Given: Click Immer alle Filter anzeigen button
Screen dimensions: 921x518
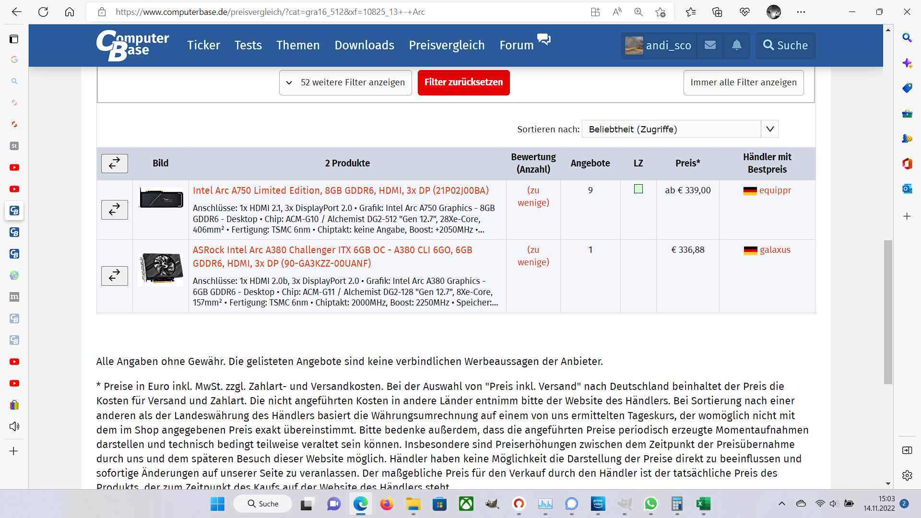Looking at the screenshot, I should (x=743, y=82).
